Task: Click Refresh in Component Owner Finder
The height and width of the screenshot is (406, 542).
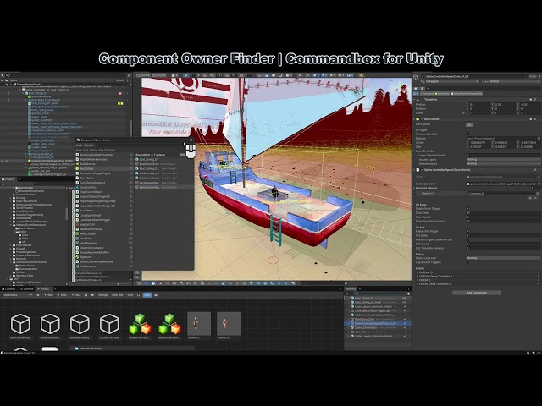Action: point(88,145)
